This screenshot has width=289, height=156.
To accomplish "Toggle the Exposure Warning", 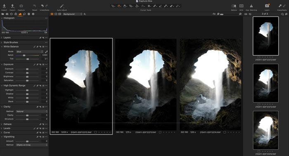I will [x=251, y=6].
